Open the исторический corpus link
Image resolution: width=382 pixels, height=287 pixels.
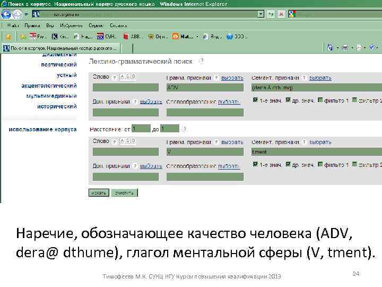pos(57,106)
